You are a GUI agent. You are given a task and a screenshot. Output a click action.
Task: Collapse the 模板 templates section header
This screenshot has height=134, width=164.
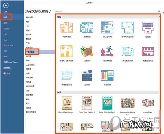(x=108, y=17)
